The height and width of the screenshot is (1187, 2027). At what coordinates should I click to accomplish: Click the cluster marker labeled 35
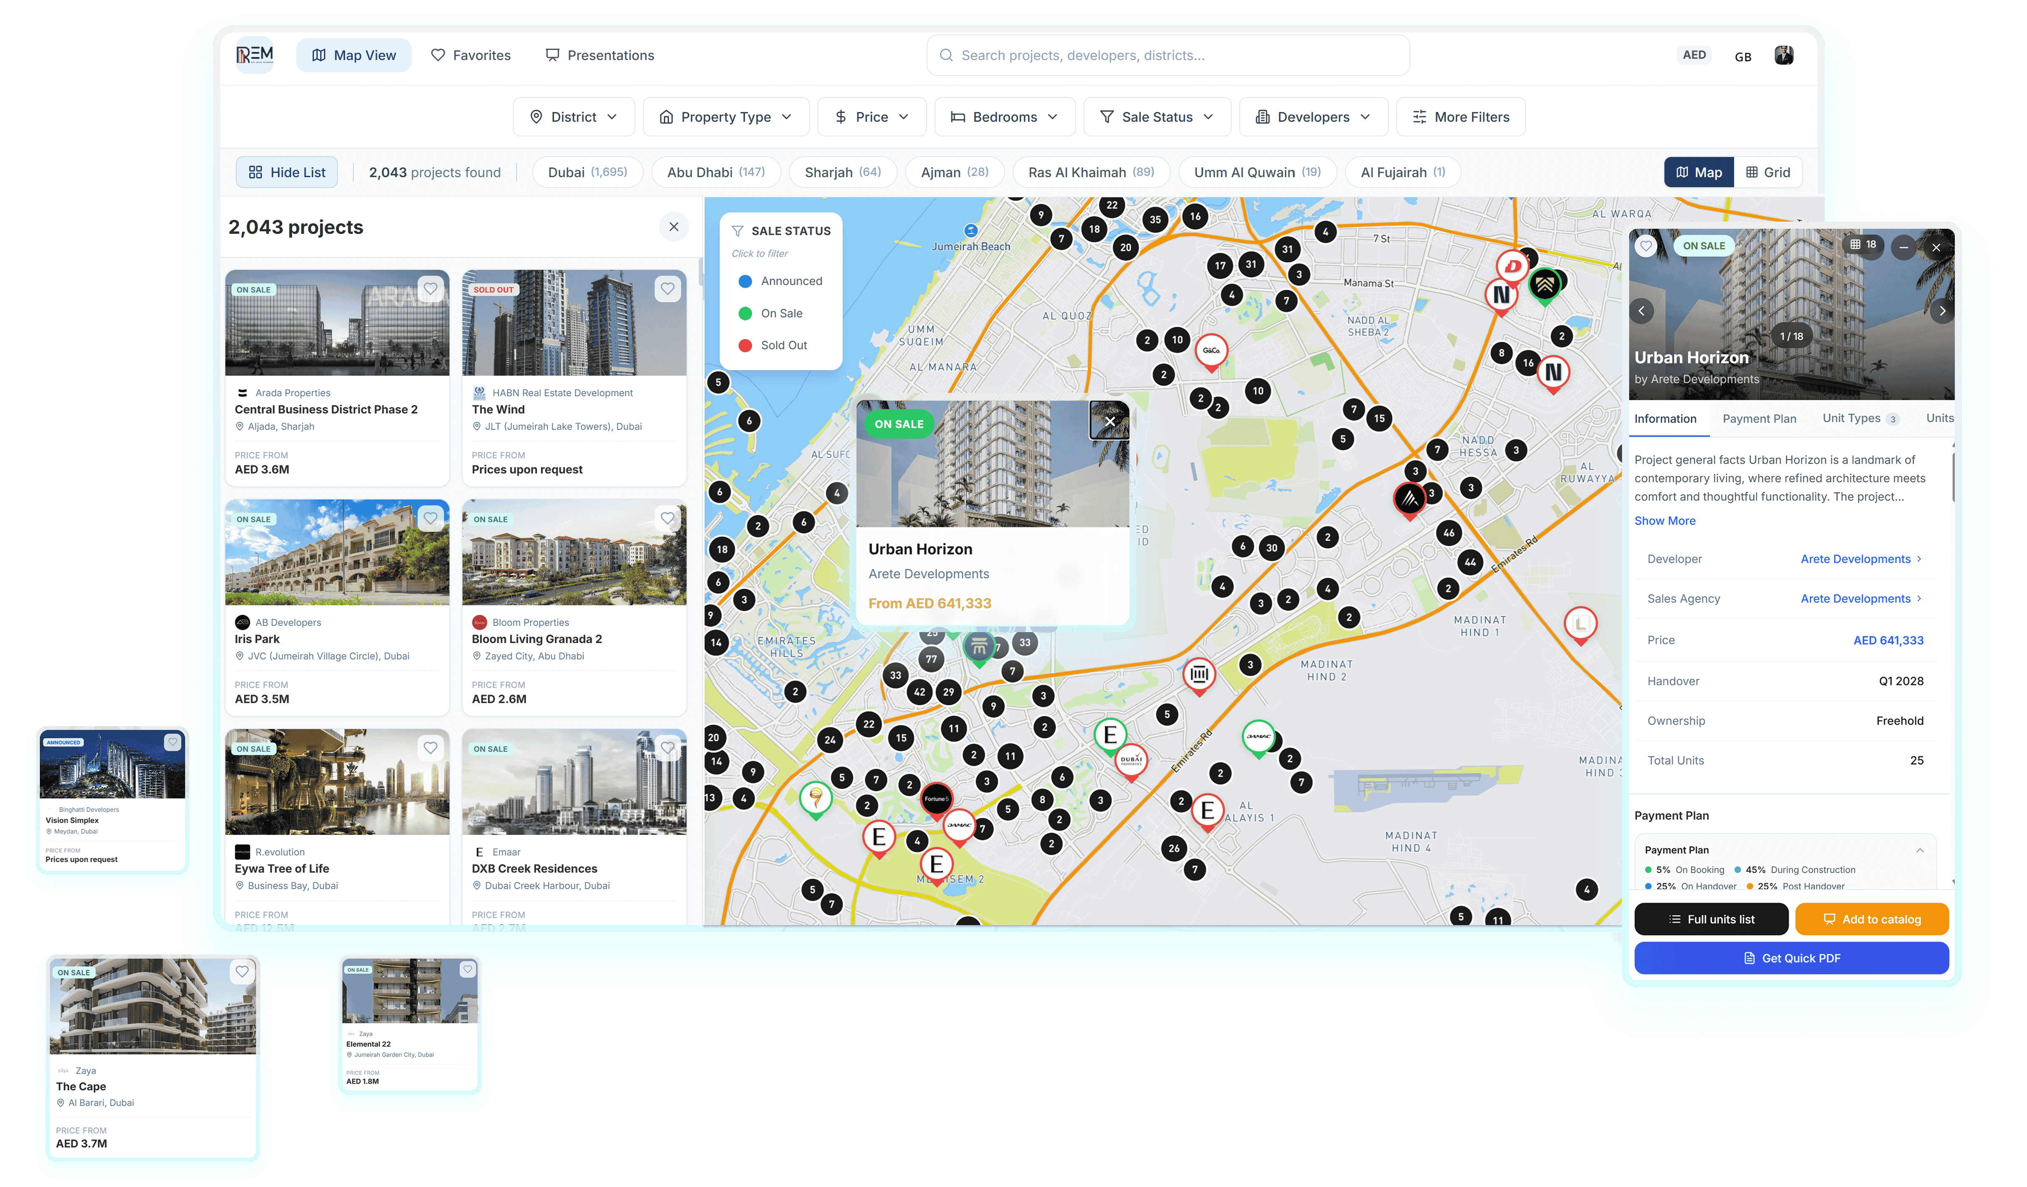pyautogui.click(x=1154, y=219)
